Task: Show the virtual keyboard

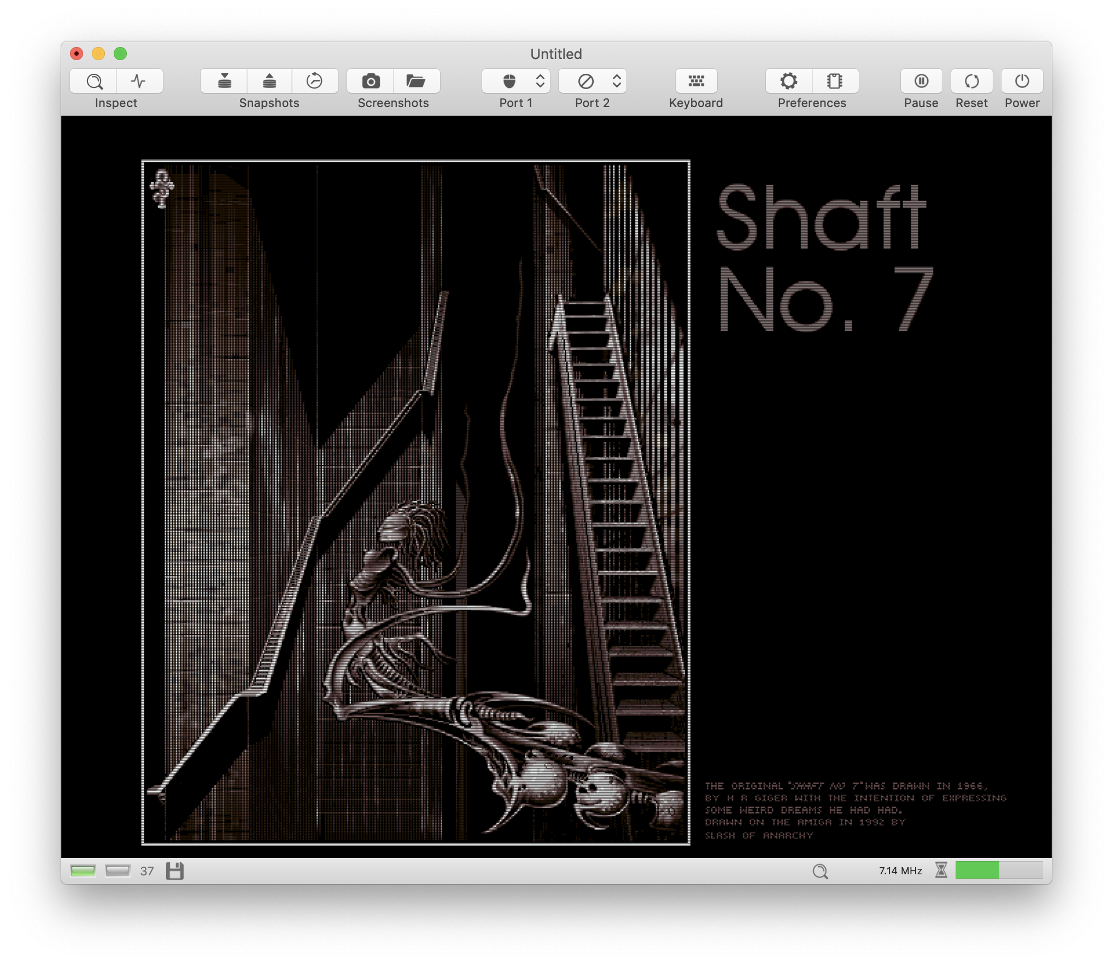Action: point(696,81)
